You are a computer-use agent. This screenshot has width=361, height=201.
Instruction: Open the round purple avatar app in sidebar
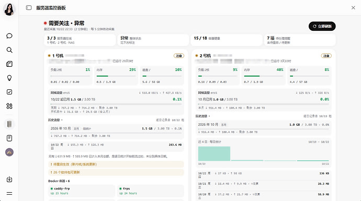point(9,152)
